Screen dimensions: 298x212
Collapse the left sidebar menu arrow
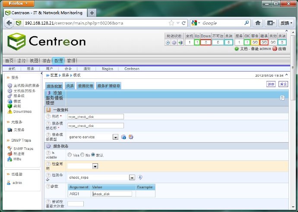[41, 73]
